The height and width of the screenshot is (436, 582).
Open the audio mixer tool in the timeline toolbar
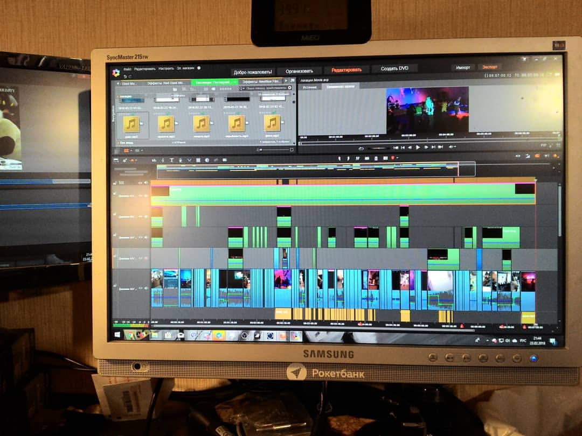click(x=154, y=160)
